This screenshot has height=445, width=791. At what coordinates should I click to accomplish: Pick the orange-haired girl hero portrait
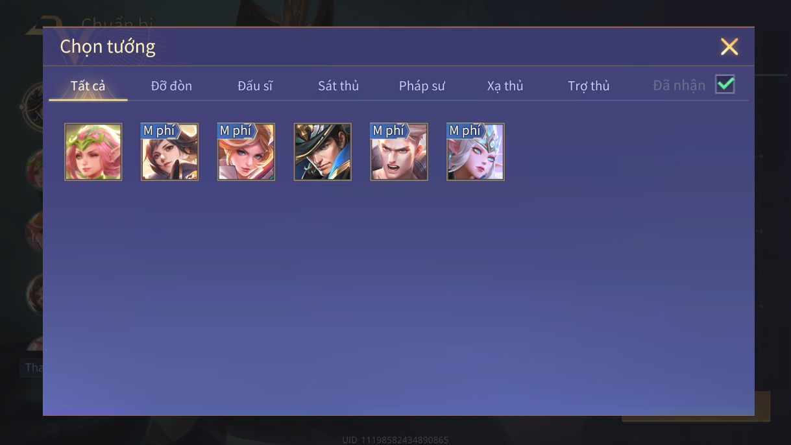pos(246,152)
